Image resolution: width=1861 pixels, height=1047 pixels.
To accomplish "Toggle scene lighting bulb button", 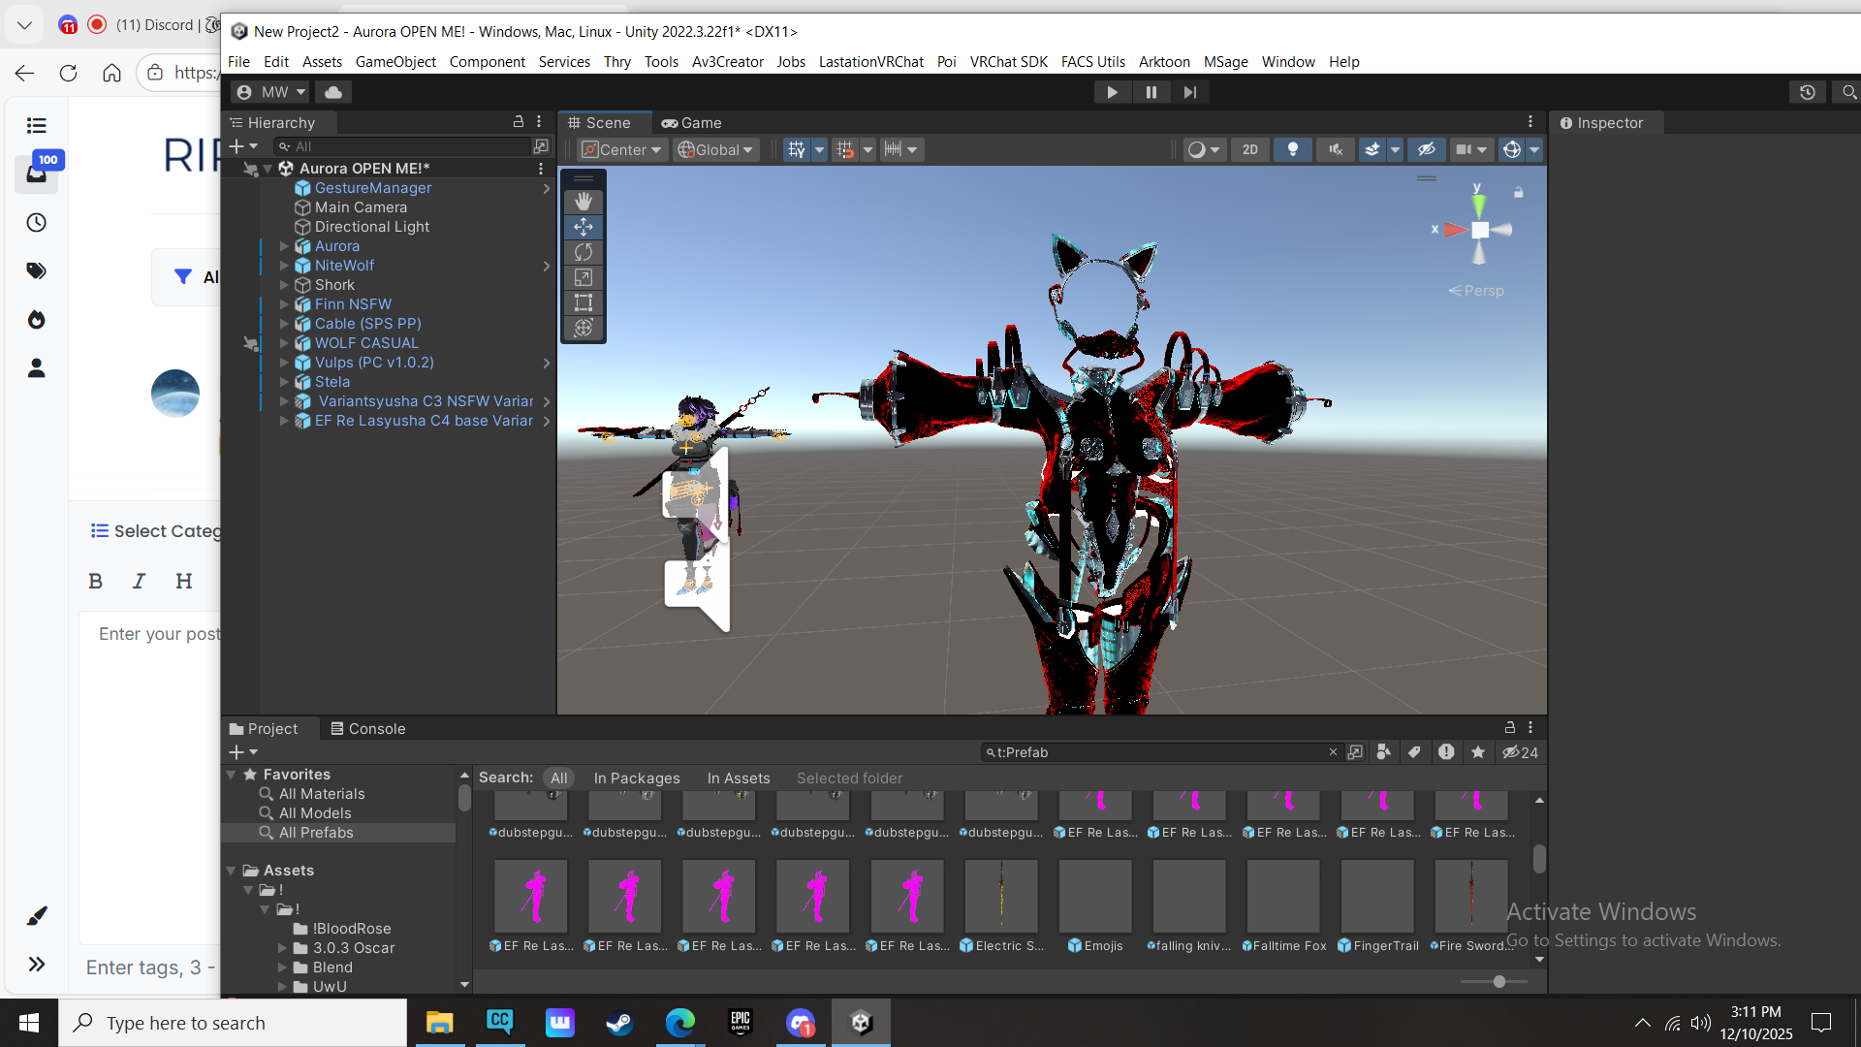I will click(1292, 149).
